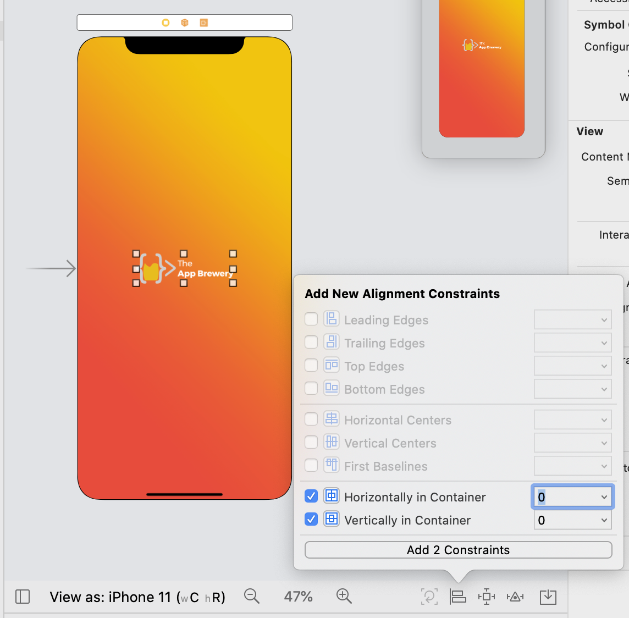
Task: Click the Top Edges alignment icon
Action: 332,365
